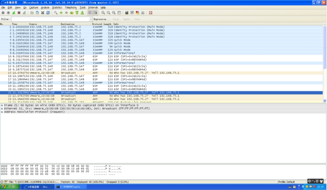Open the Statistics menu
The width and height of the screenshot is (327, 190).
tap(57, 8)
